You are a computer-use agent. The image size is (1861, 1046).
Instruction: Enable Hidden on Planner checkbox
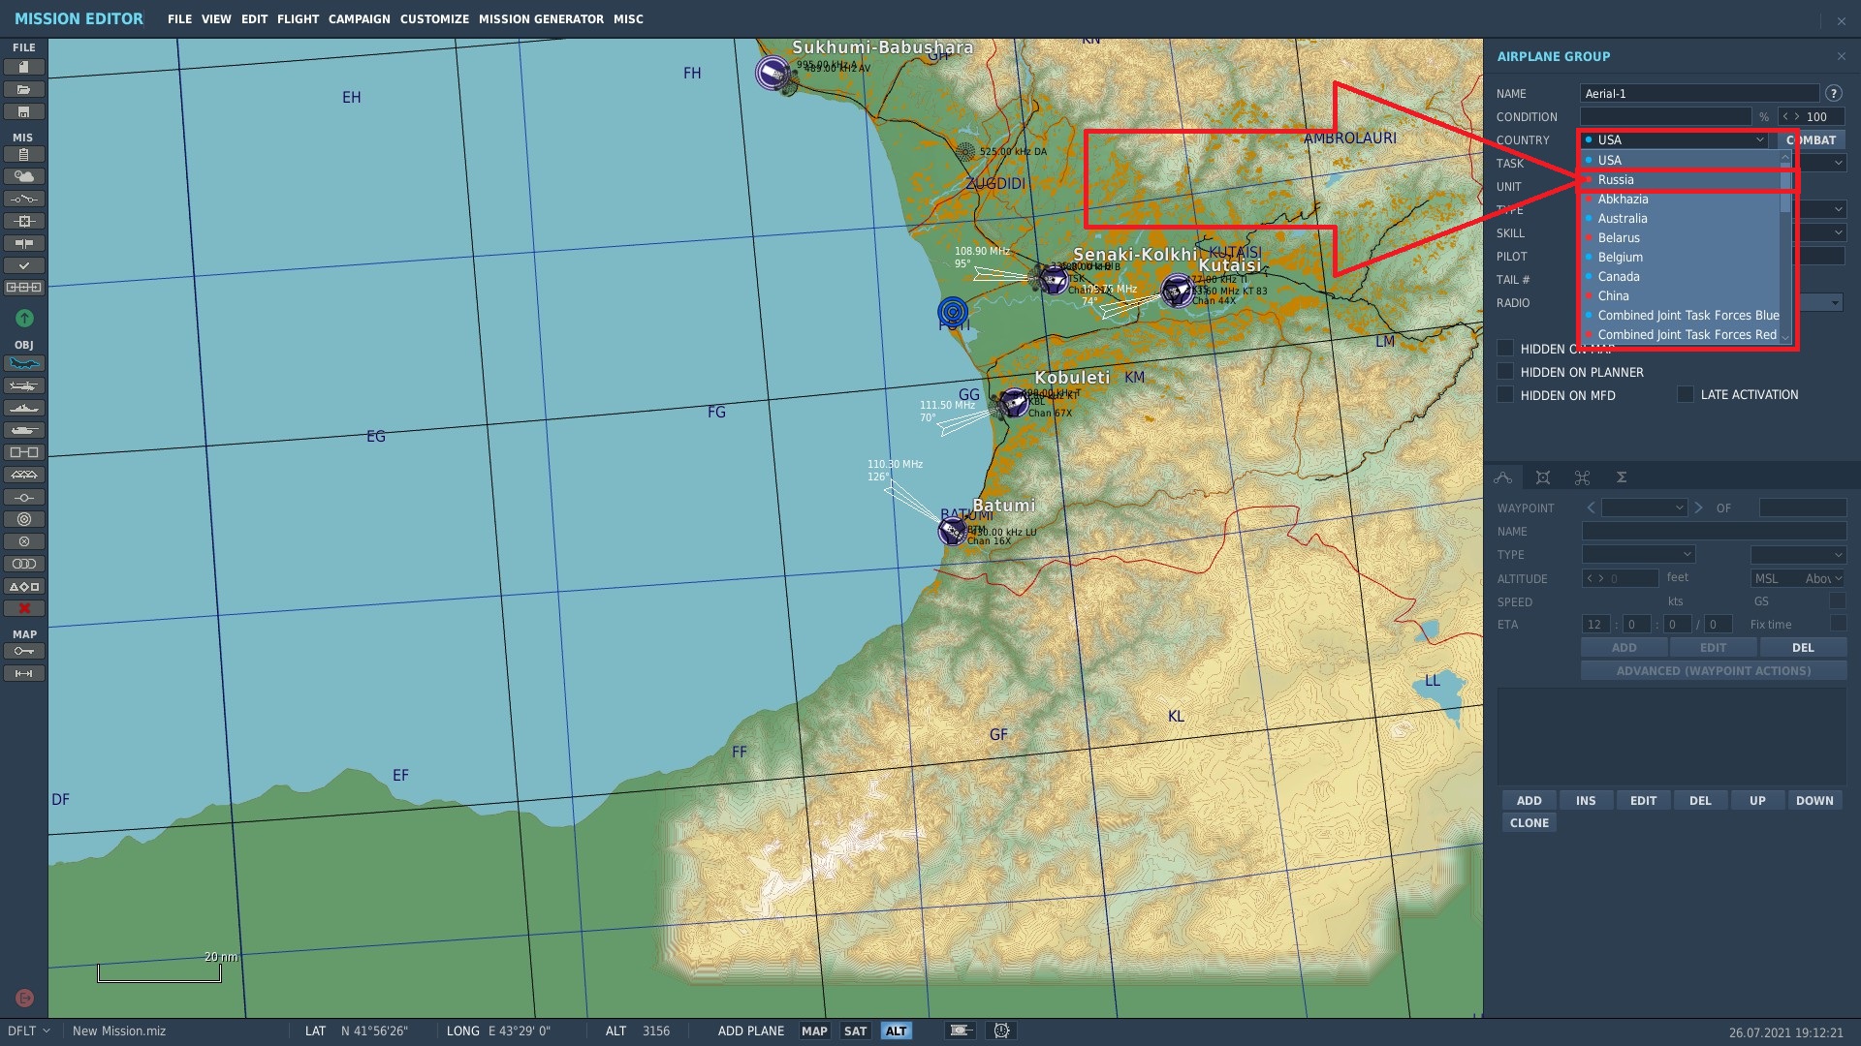[1505, 372]
